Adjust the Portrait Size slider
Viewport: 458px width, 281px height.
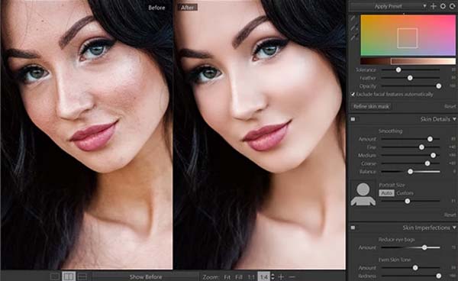407,201
